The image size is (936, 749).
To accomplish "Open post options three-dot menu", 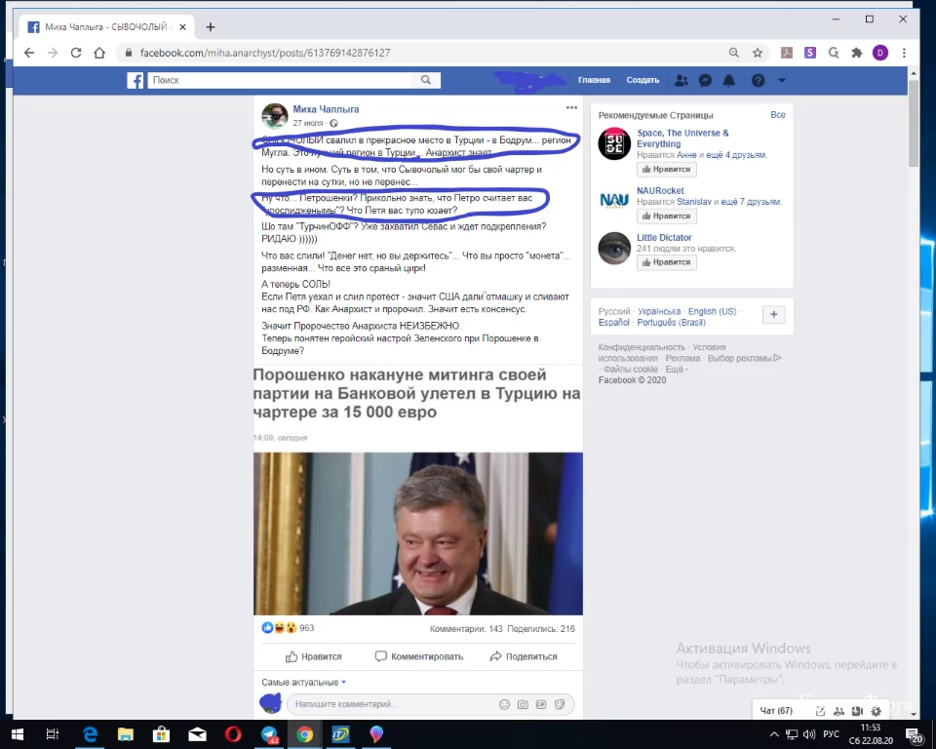I will [571, 108].
